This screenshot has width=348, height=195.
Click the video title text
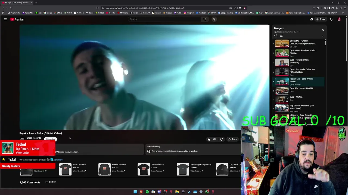tap(41, 133)
